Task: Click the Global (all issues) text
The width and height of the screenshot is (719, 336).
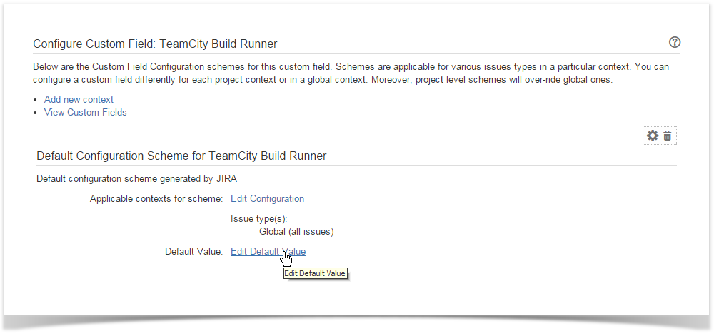Action: [x=296, y=231]
